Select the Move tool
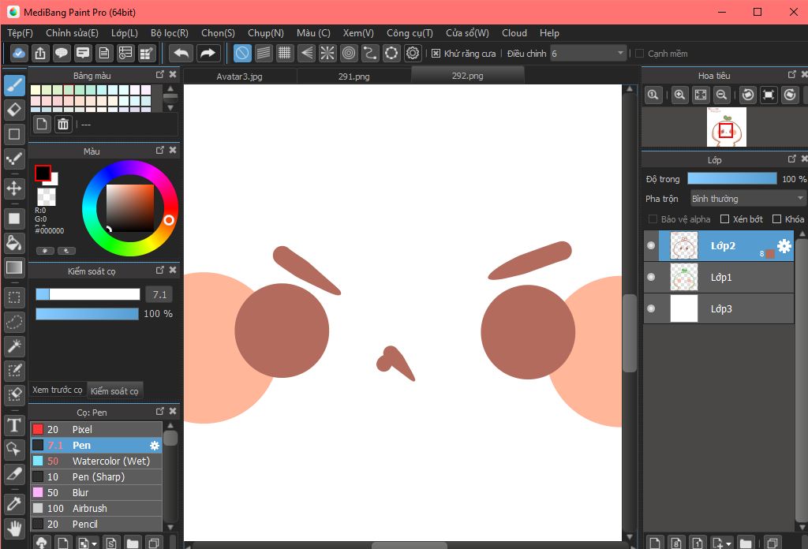This screenshot has height=549, width=808. pyautogui.click(x=14, y=188)
